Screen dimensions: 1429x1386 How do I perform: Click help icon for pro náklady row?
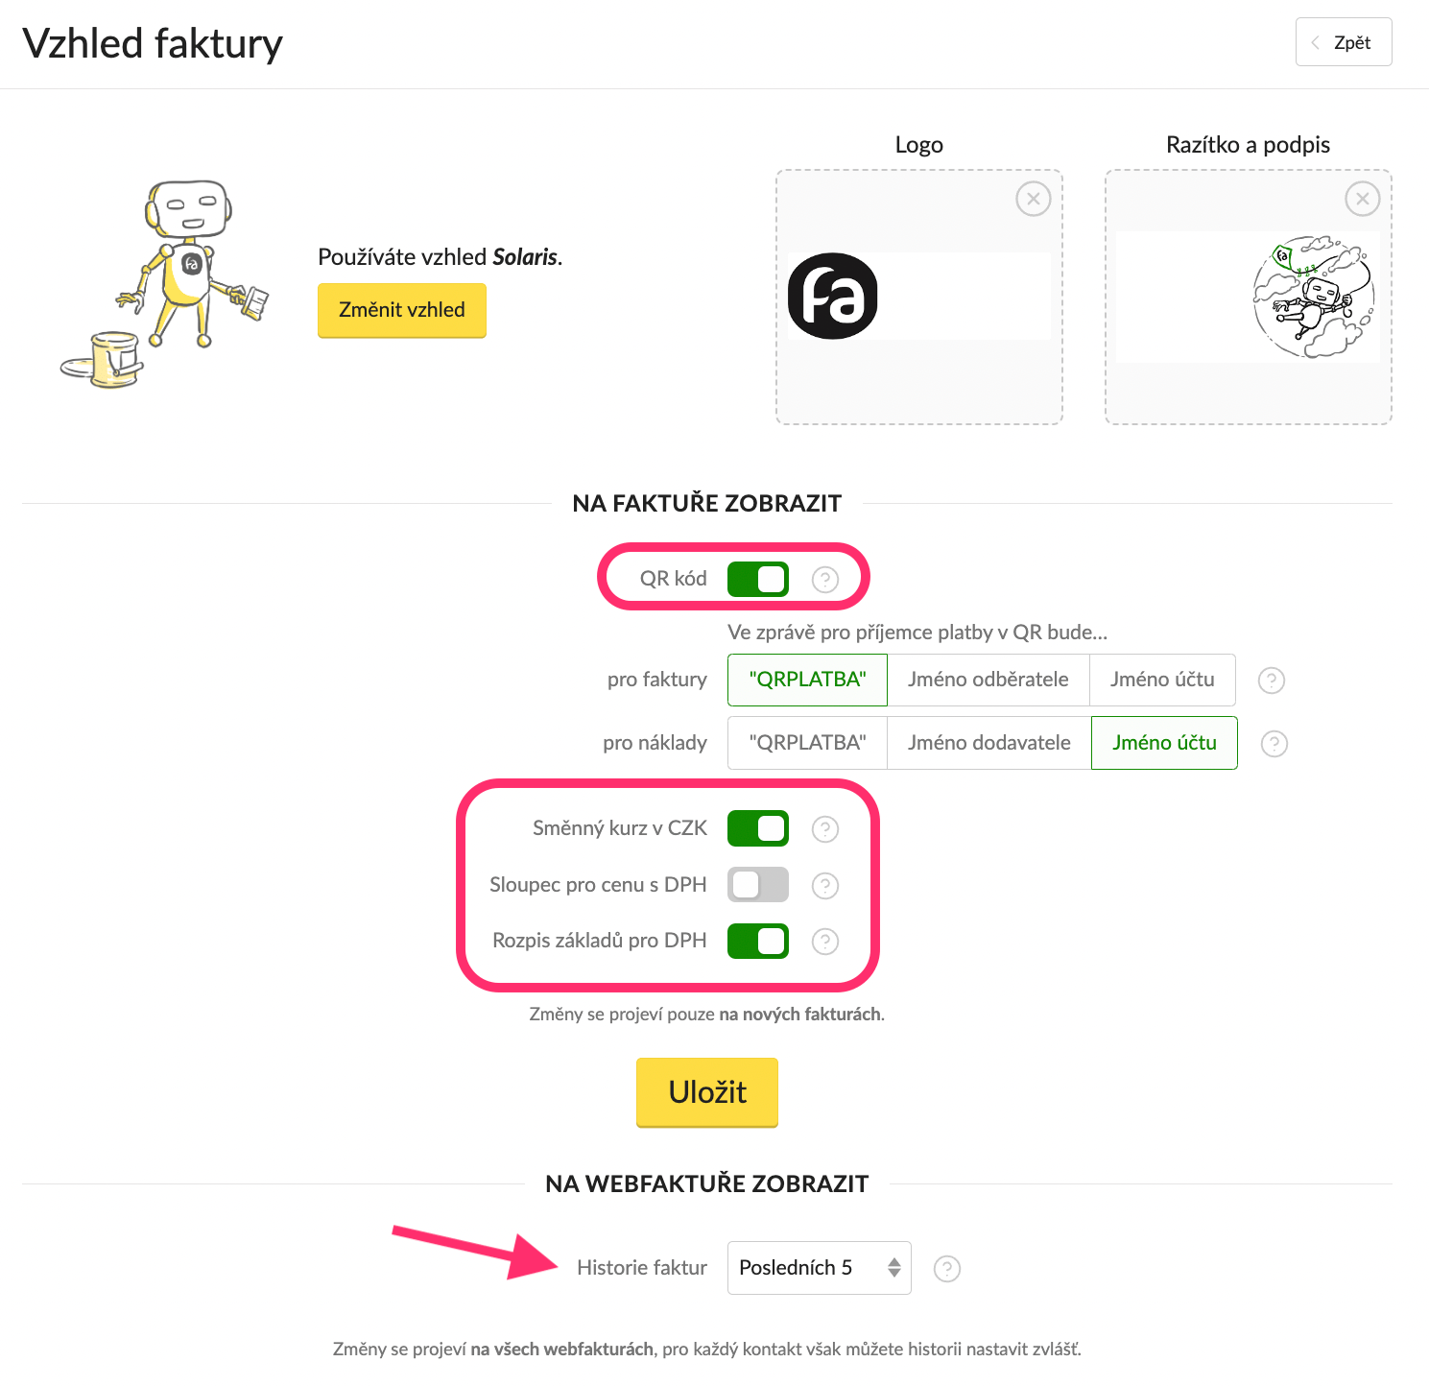coord(1274,744)
